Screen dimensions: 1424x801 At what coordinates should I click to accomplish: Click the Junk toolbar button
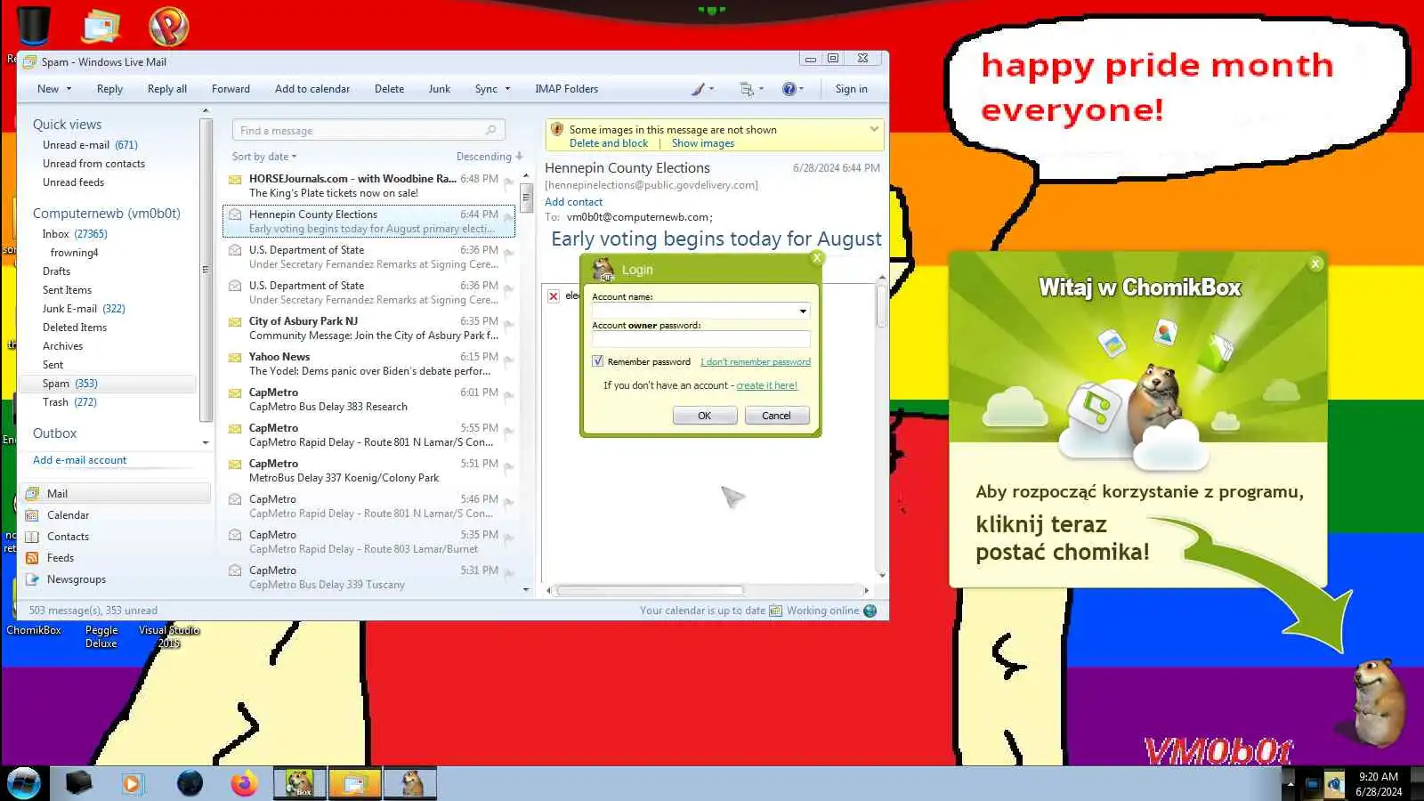pos(440,89)
